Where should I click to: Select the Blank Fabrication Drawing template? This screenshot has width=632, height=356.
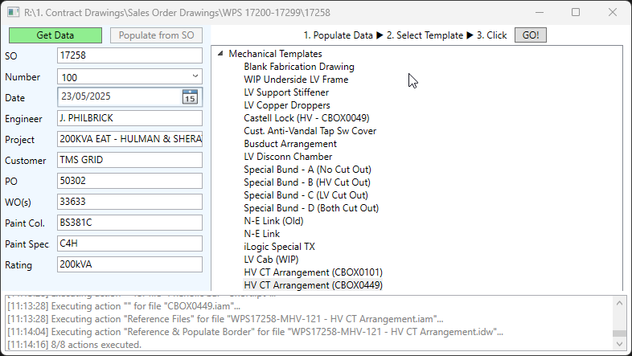pyautogui.click(x=299, y=67)
